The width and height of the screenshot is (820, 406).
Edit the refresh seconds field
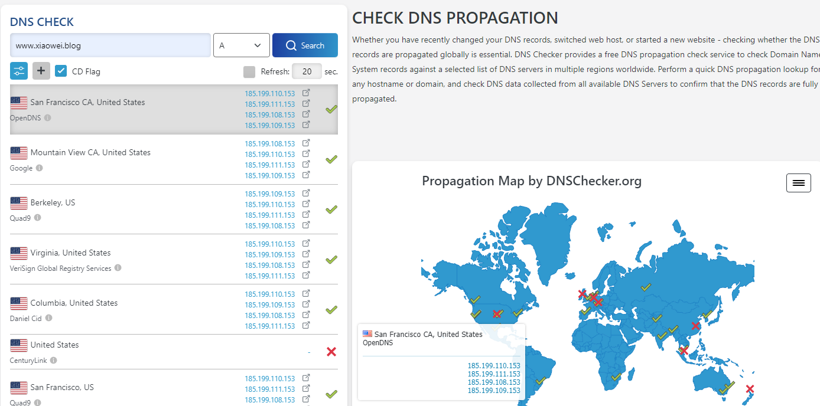pyautogui.click(x=307, y=71)
